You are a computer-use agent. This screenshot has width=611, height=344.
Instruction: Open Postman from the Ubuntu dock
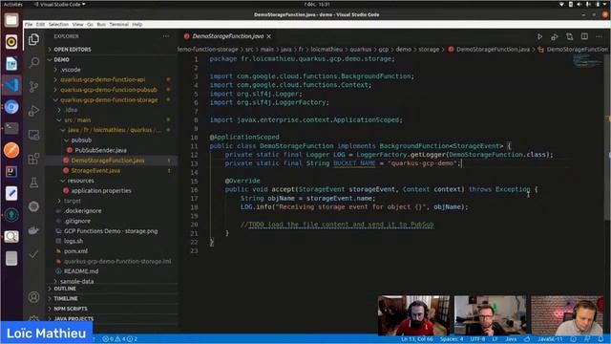[11, 150]
